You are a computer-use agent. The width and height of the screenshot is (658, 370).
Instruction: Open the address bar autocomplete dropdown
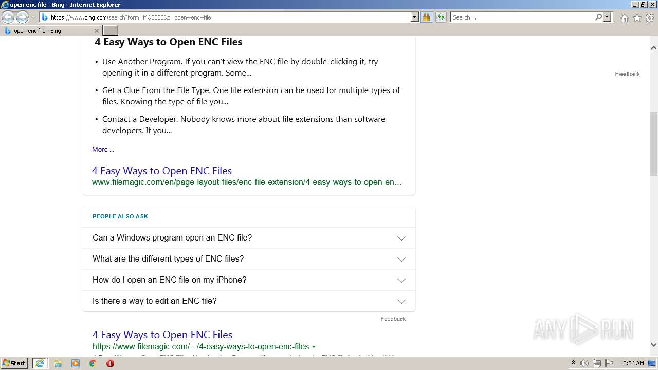pos(415,17)
